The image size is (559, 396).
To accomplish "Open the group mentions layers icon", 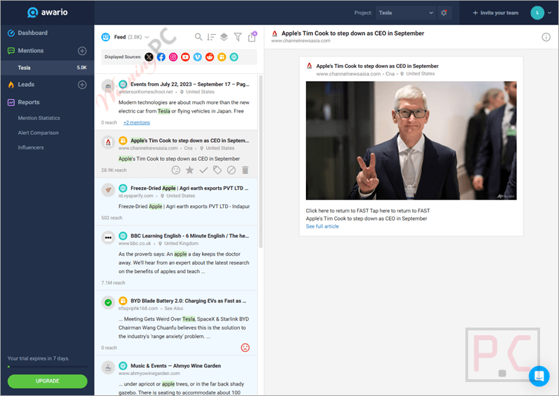I will (x=224, y=37).
